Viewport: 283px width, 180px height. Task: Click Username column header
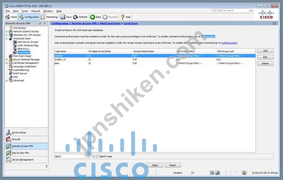(x=71, y=51)
